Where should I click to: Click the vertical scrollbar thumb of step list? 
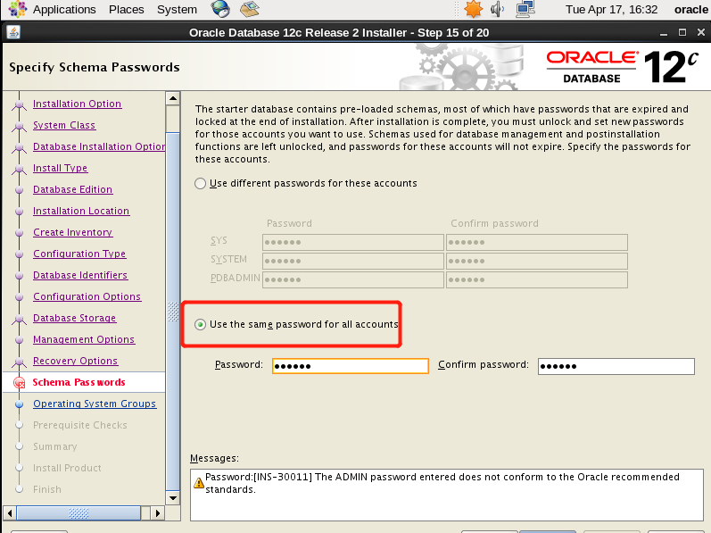coord(173,312)
